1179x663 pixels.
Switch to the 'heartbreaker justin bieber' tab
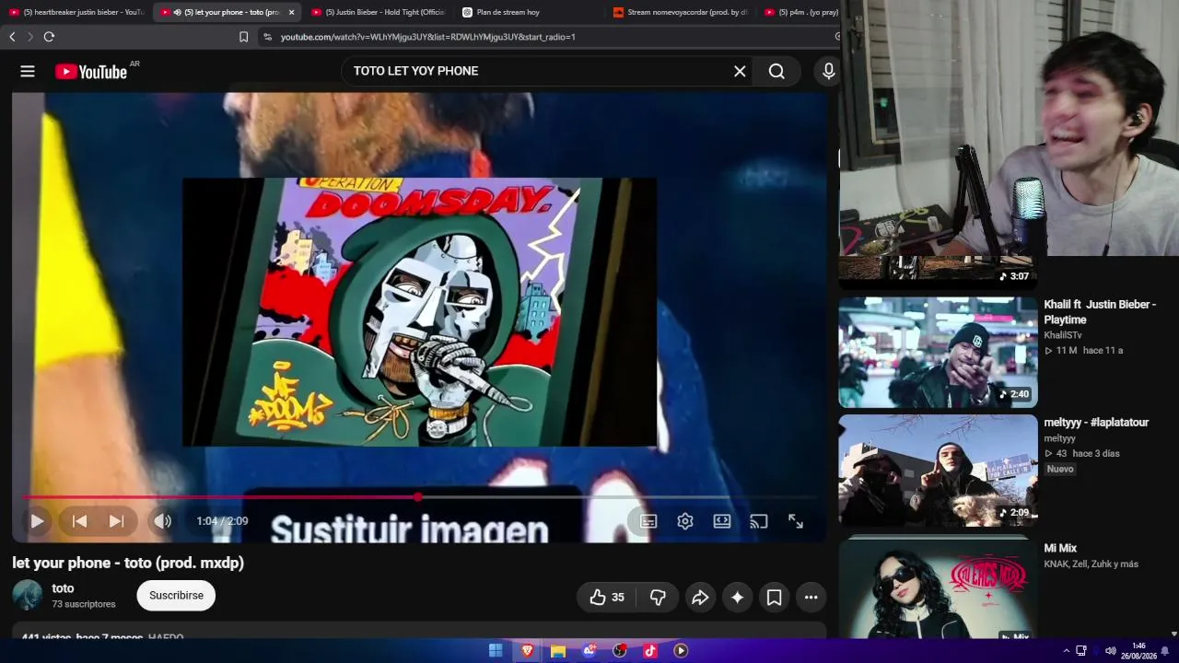pyautogui.click(x=76, y=12)
